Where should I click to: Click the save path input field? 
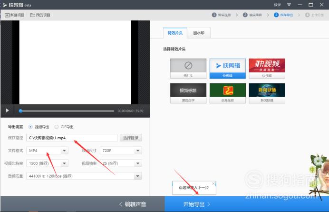point(72,138)
